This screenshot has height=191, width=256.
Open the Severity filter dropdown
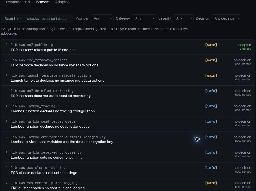pos(183,18)
